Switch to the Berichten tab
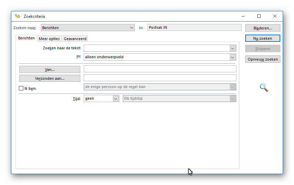Image resolution: width=294 pixels, height=185 pixels. (26, 38)
